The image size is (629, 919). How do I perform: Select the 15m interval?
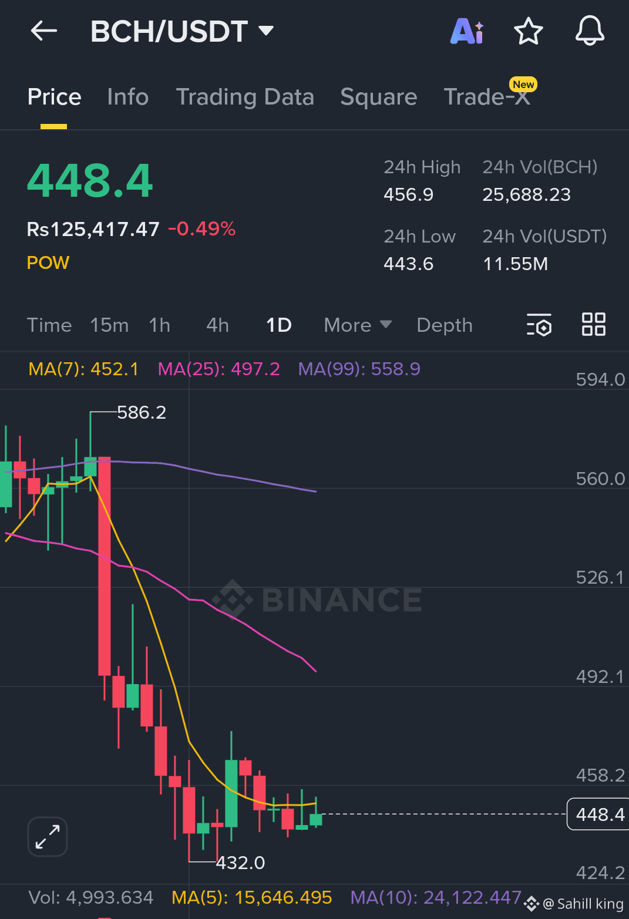[109, 325]
